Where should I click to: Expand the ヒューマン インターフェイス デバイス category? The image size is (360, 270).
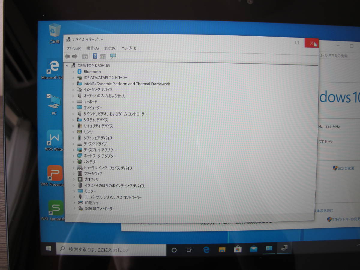pos(73,168)
